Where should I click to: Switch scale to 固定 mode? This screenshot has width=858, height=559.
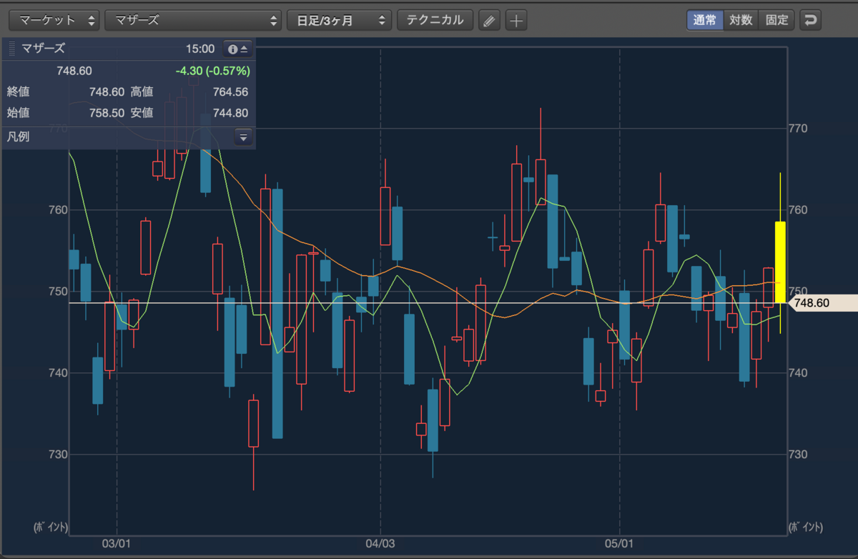776,20
